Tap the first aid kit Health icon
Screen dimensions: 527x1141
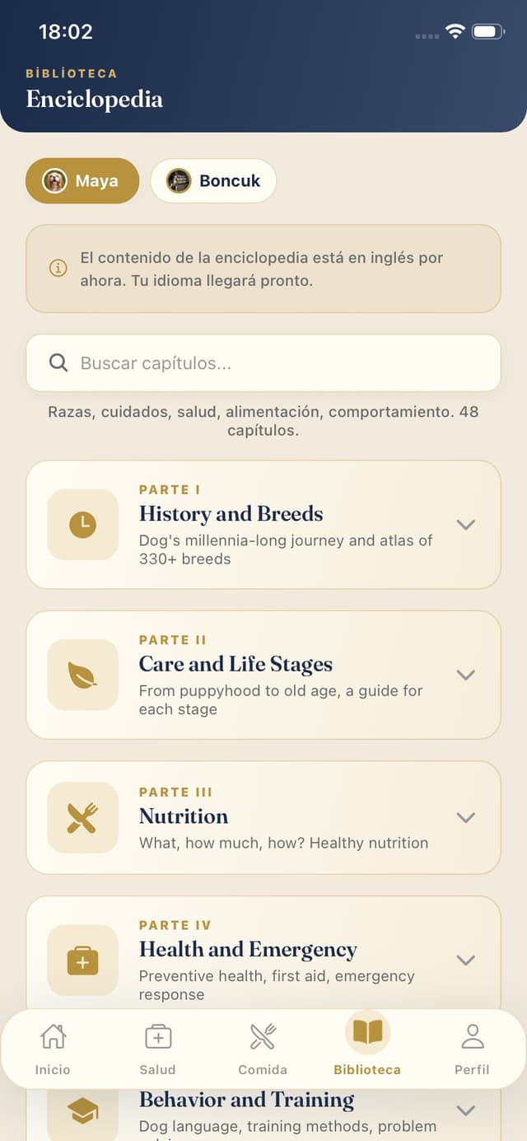82,960
